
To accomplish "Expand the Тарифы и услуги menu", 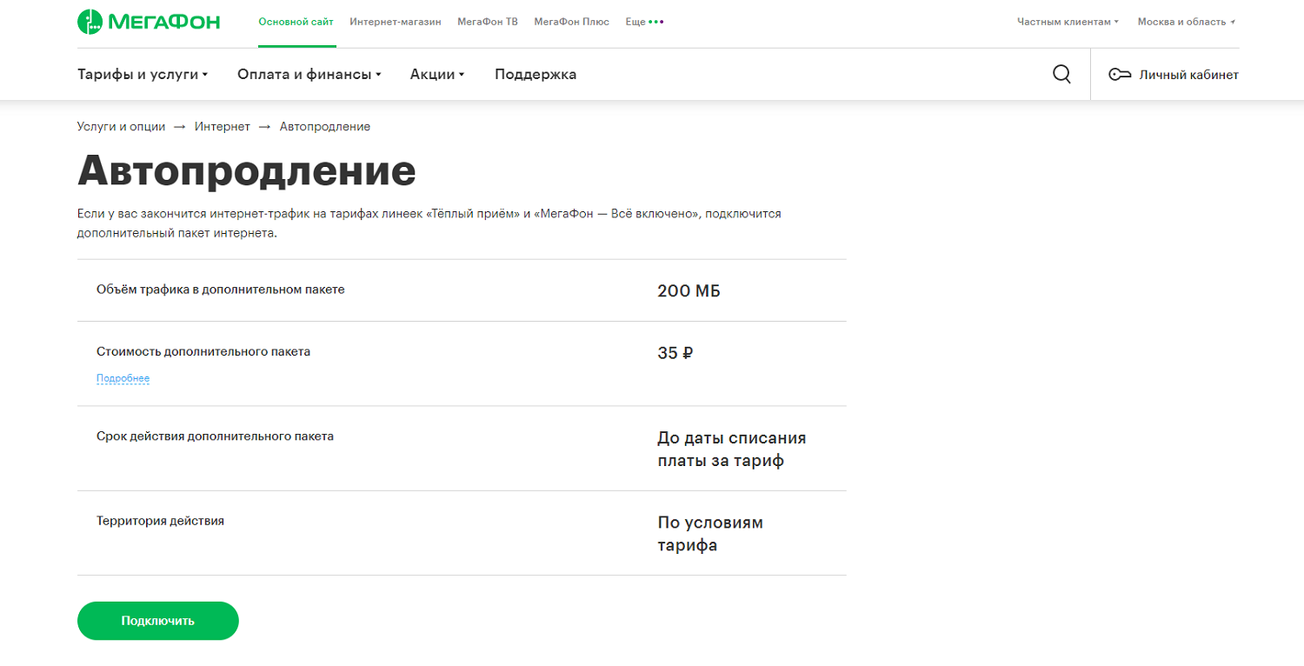I will 143,75.
